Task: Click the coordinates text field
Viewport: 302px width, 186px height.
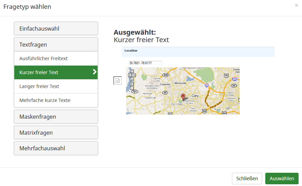Action: (x=145, y=63)
